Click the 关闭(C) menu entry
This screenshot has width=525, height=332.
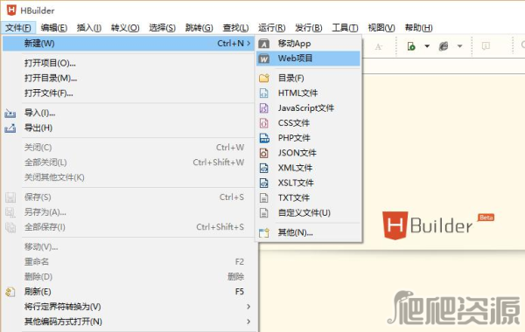(x=129, y=148)
